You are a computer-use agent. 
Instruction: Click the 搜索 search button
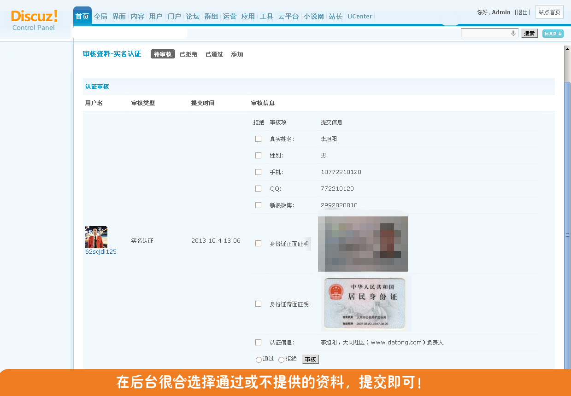[x=530, y=34]
